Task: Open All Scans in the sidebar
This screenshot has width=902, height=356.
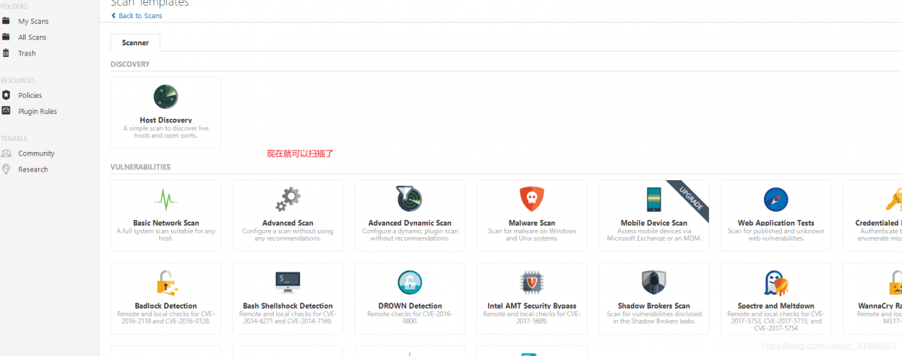Action: [x=32, y=37]
